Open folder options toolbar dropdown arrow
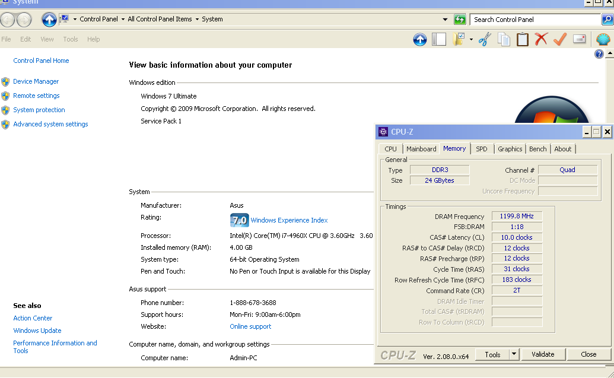This screenshot has width=614, height=378. point(471,40)
